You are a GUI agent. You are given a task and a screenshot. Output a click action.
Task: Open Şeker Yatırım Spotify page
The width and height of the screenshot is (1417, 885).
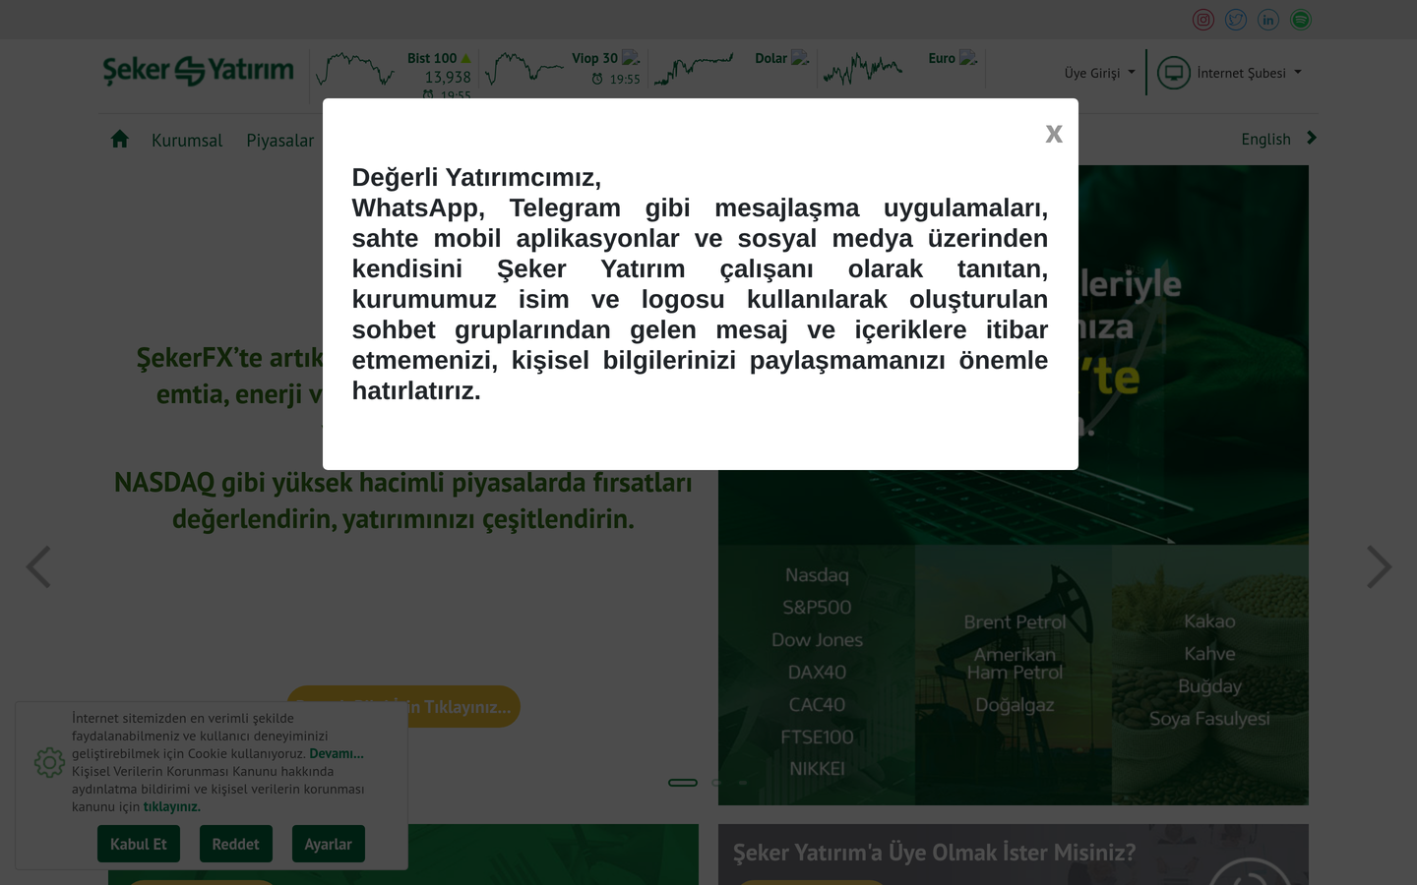click(1301, 20)
